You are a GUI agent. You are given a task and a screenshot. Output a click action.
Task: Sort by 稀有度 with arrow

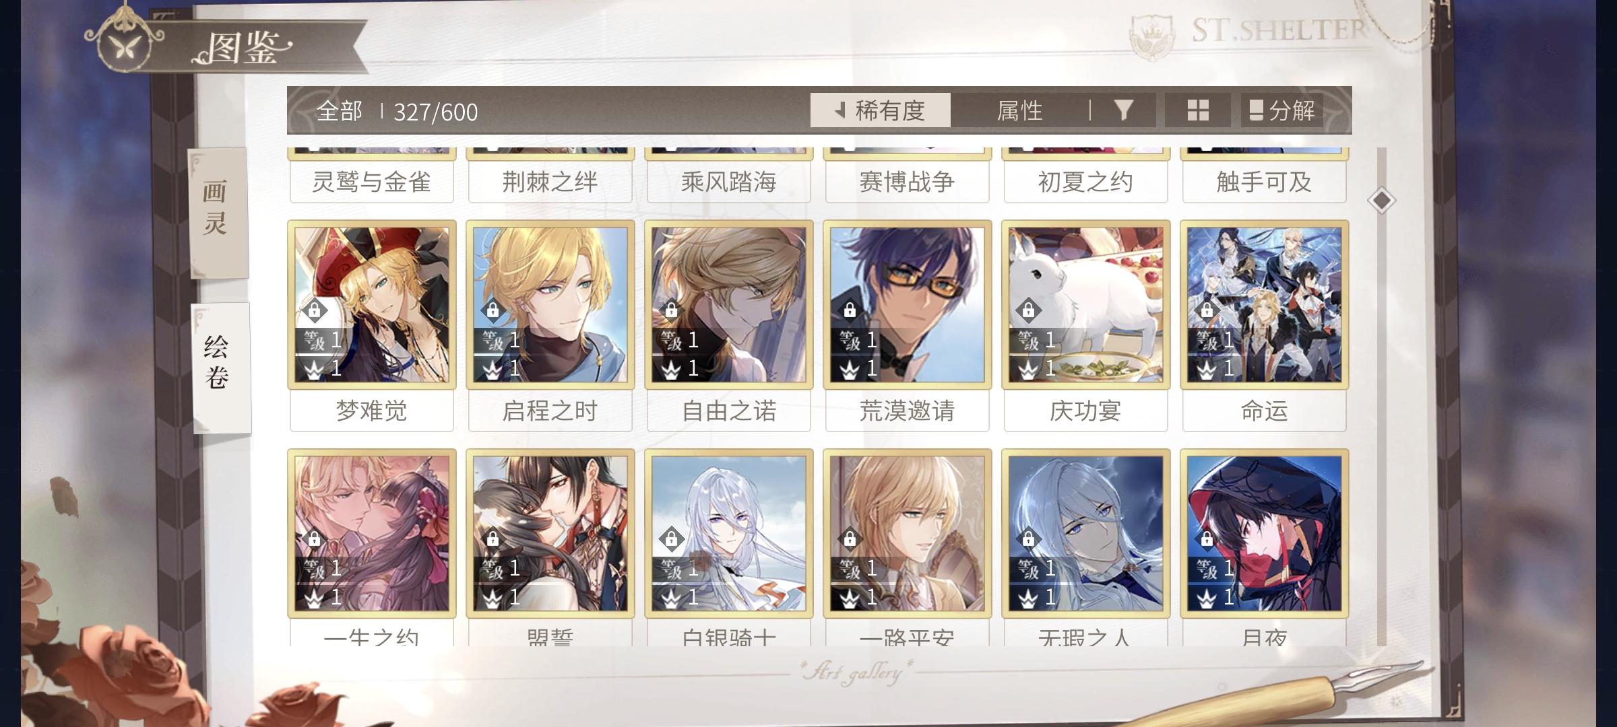tap(880, 110)
